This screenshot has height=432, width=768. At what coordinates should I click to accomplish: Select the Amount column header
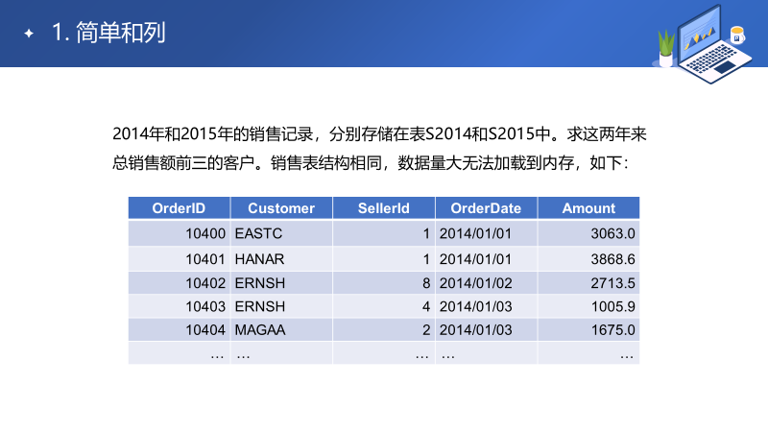(588, 208)
